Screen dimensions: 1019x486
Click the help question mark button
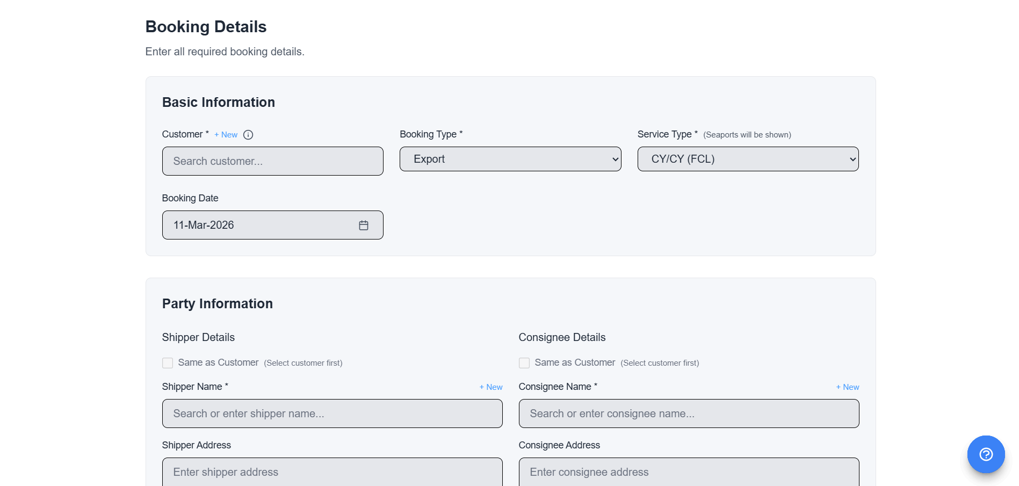coord(986,454)
